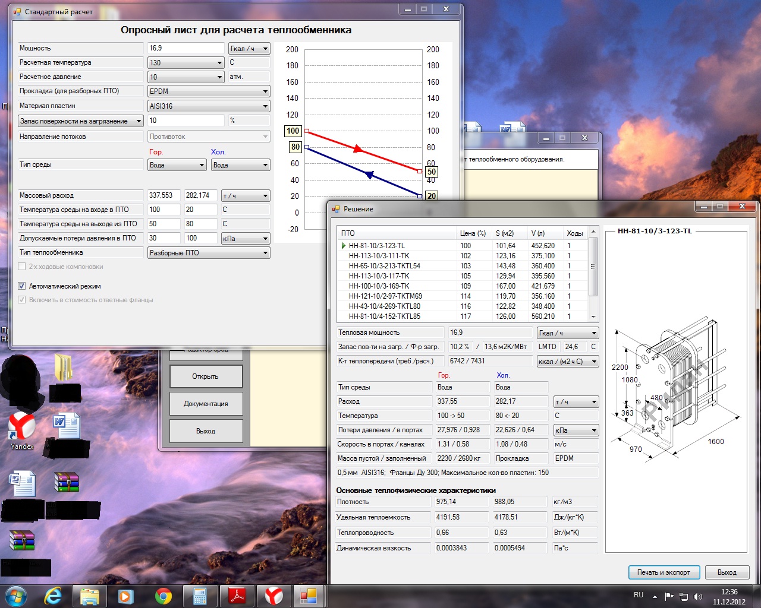Click the Adobe Reader taskbar icon
The height and width of the screenshot is (608, 761).
coord(238,596)
